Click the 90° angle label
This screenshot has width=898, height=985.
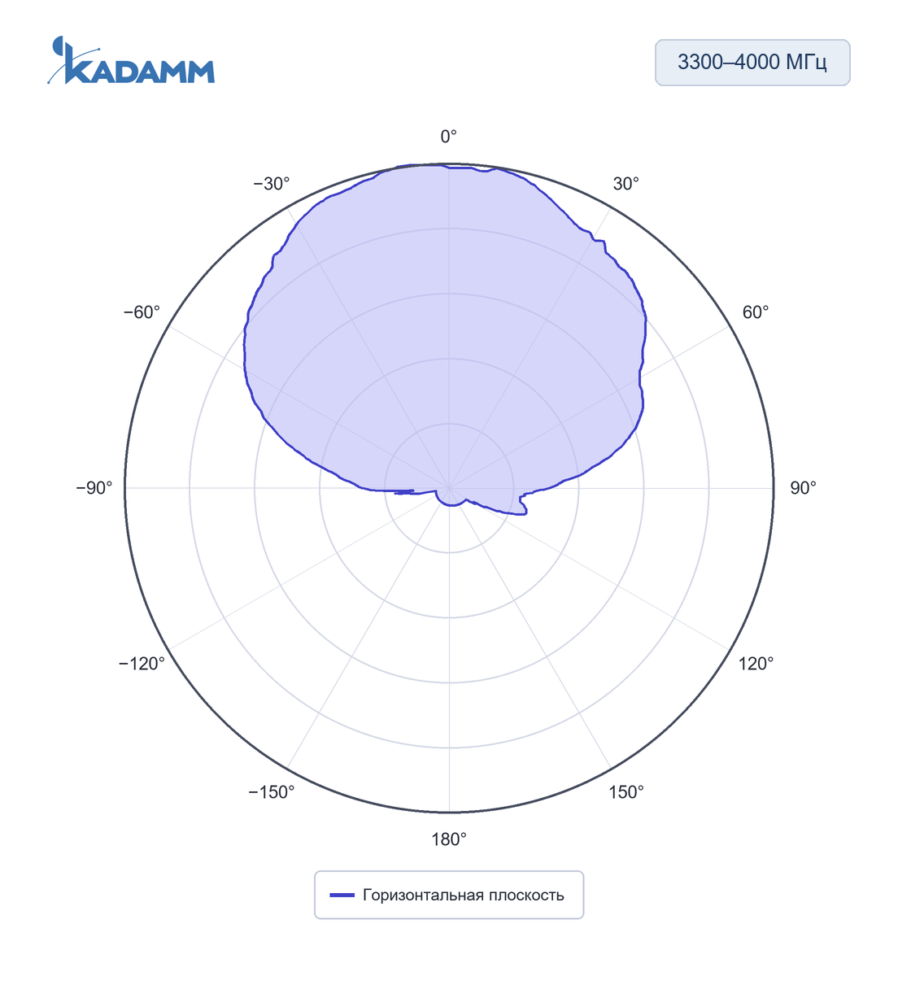(803, 488)
